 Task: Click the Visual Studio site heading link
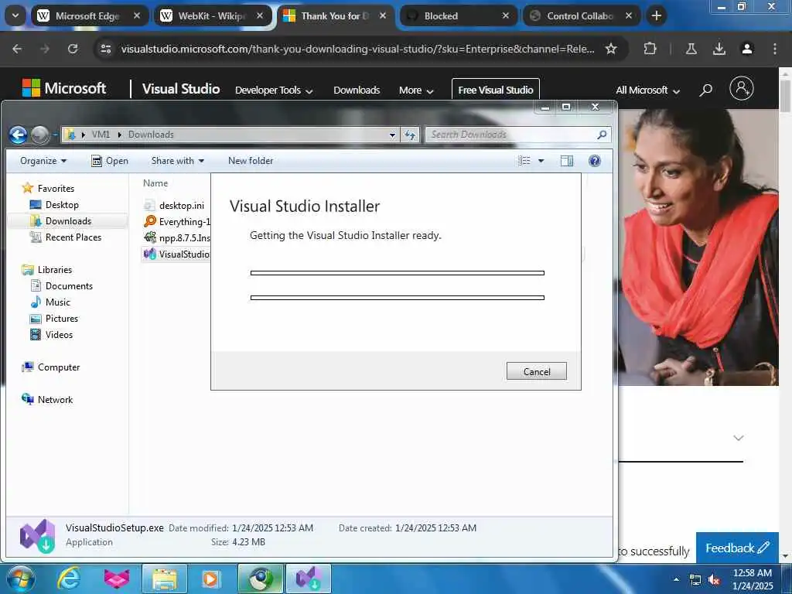pyautogui.click(x=181, y=89)
